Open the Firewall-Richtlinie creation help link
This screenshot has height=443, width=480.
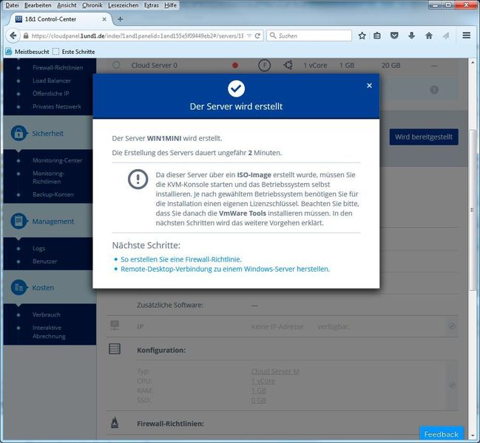tap(181, 259)
